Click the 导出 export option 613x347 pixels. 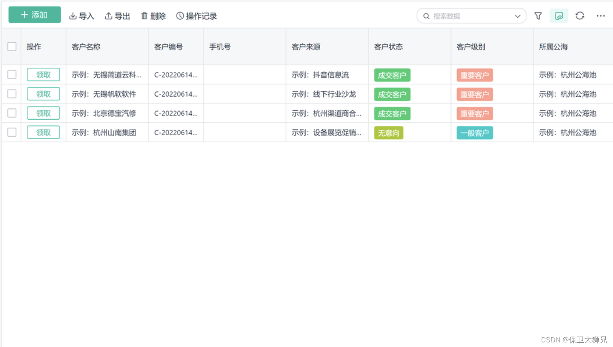click(x=117, y=16)
